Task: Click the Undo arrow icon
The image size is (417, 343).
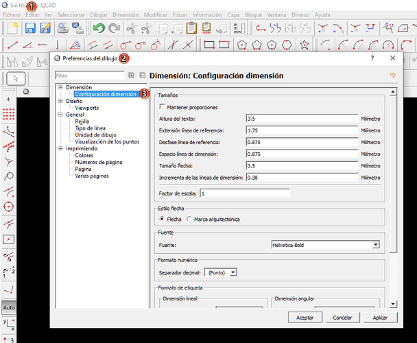Action: pos(99,28)
